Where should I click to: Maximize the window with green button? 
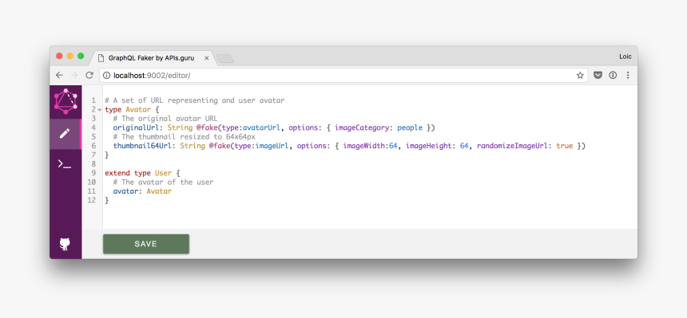(x=81, y=56)
